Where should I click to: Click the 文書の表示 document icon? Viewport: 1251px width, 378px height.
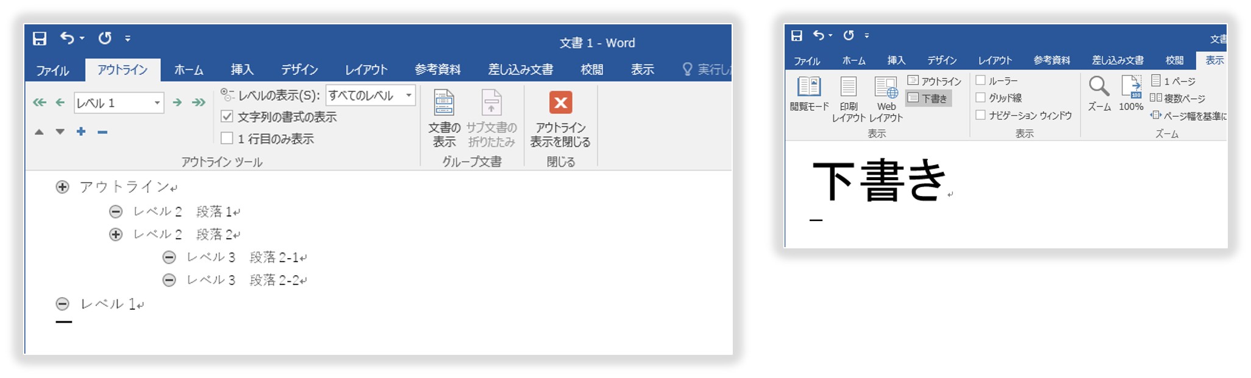[x=444, y=103]
